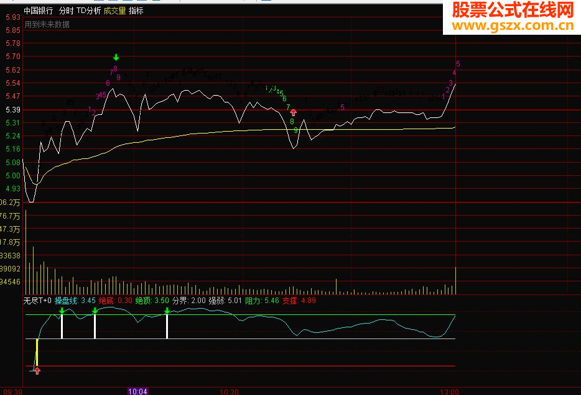Click the red up arrow below the yellow bar

coord(37,371)
